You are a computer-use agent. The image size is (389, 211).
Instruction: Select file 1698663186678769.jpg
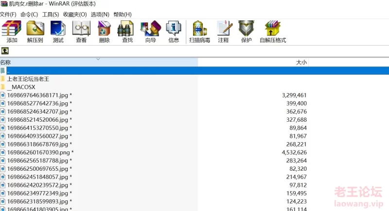(x=39, y=144)
